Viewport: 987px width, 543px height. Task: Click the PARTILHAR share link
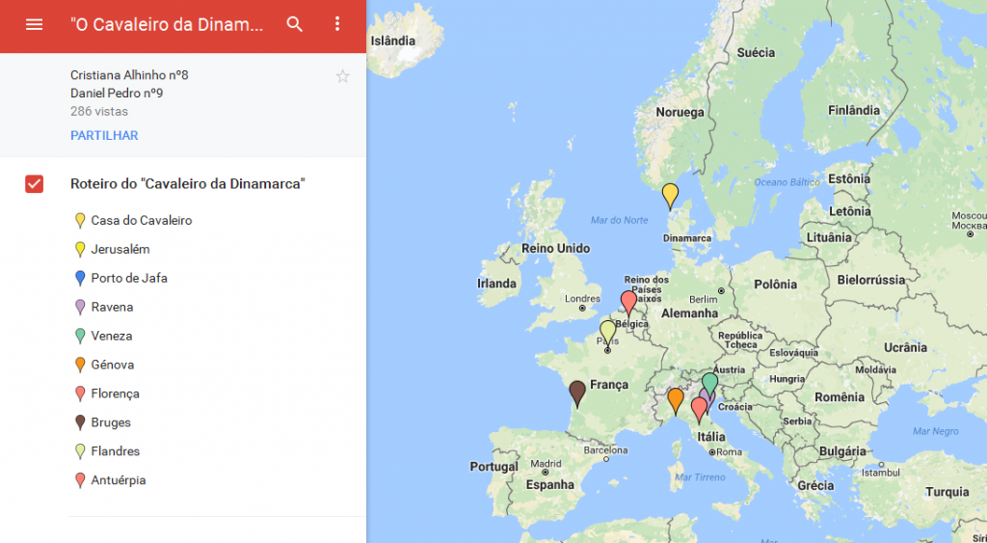pos(104,136)
